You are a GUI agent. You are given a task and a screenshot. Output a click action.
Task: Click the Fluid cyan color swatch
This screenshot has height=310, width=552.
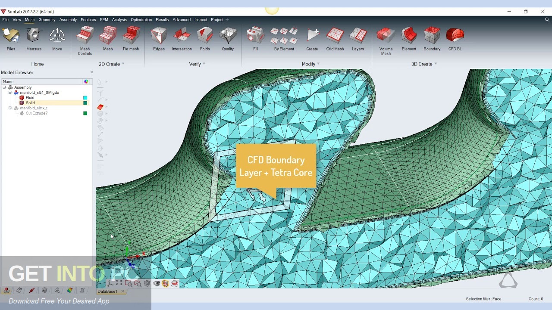85,98
